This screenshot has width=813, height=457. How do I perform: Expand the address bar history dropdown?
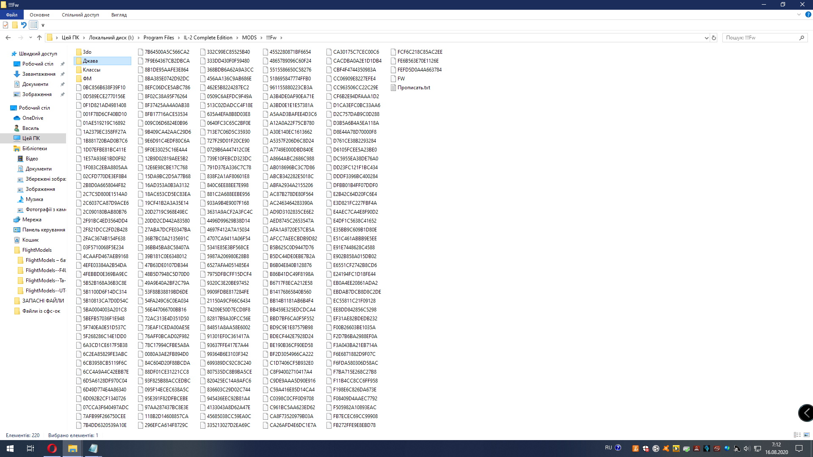point(706,38)
